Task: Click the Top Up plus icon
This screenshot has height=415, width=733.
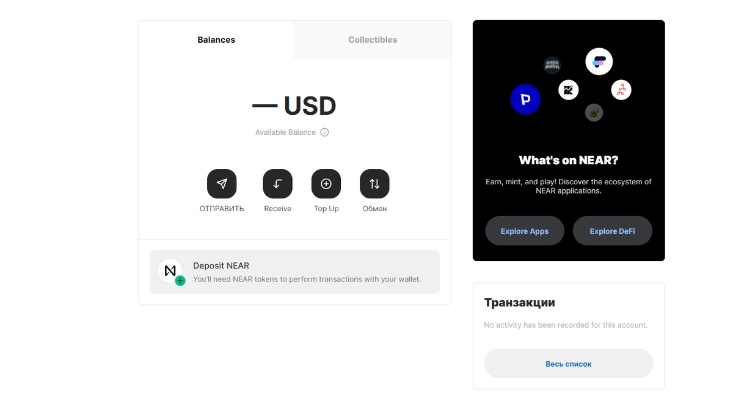Action: click(x=326, y=184)
